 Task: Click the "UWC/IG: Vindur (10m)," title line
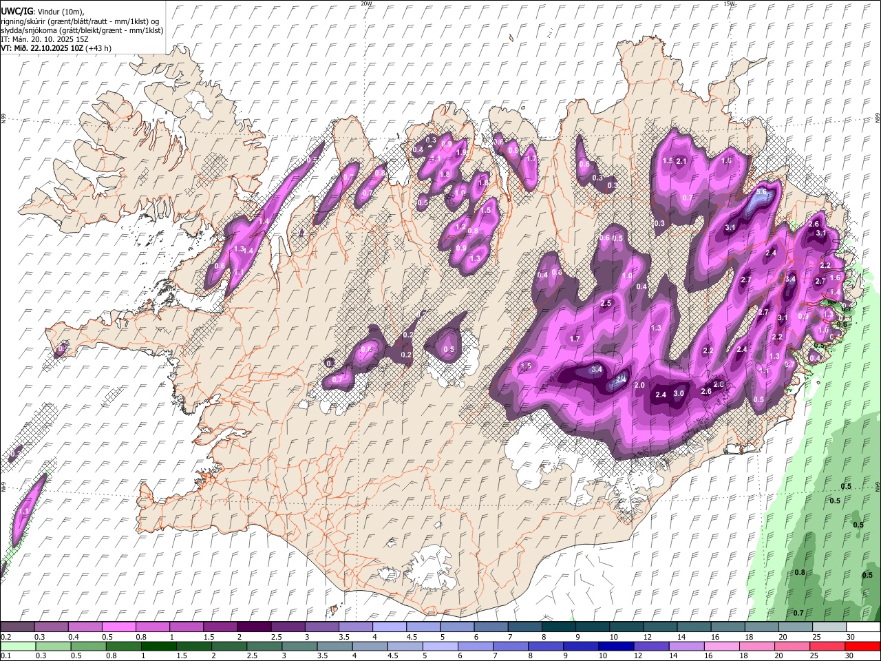[42, 12]
